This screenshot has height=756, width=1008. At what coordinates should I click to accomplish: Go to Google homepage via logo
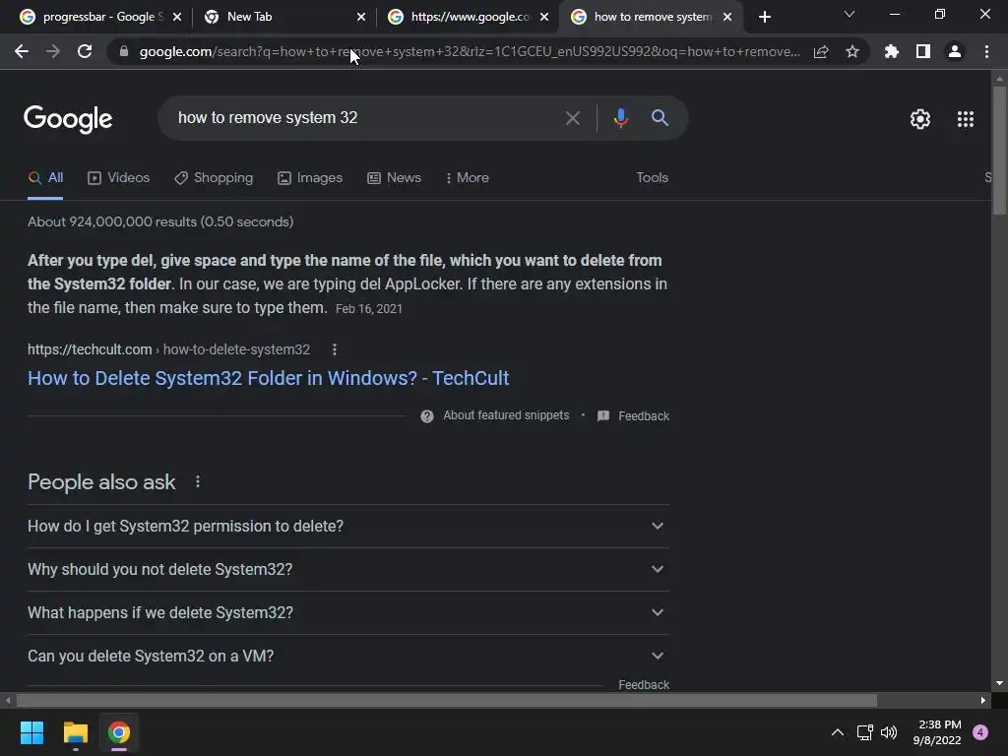click(x=68, y=119)
